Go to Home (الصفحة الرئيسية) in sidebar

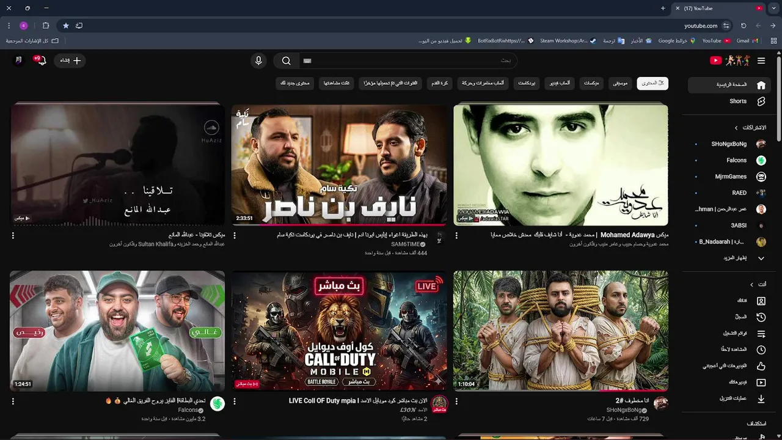730,85
